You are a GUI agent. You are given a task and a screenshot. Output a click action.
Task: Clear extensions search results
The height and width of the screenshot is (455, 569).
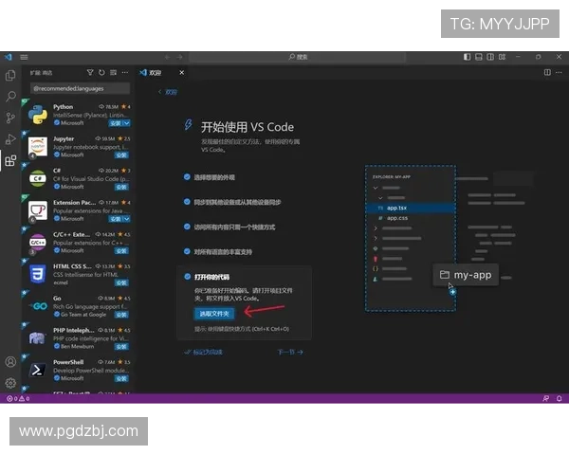[x=113, y=73]
